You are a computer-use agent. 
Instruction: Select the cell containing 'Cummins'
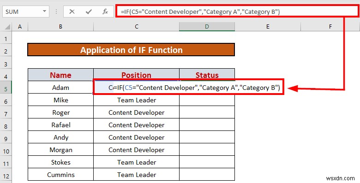pos(60,175)
